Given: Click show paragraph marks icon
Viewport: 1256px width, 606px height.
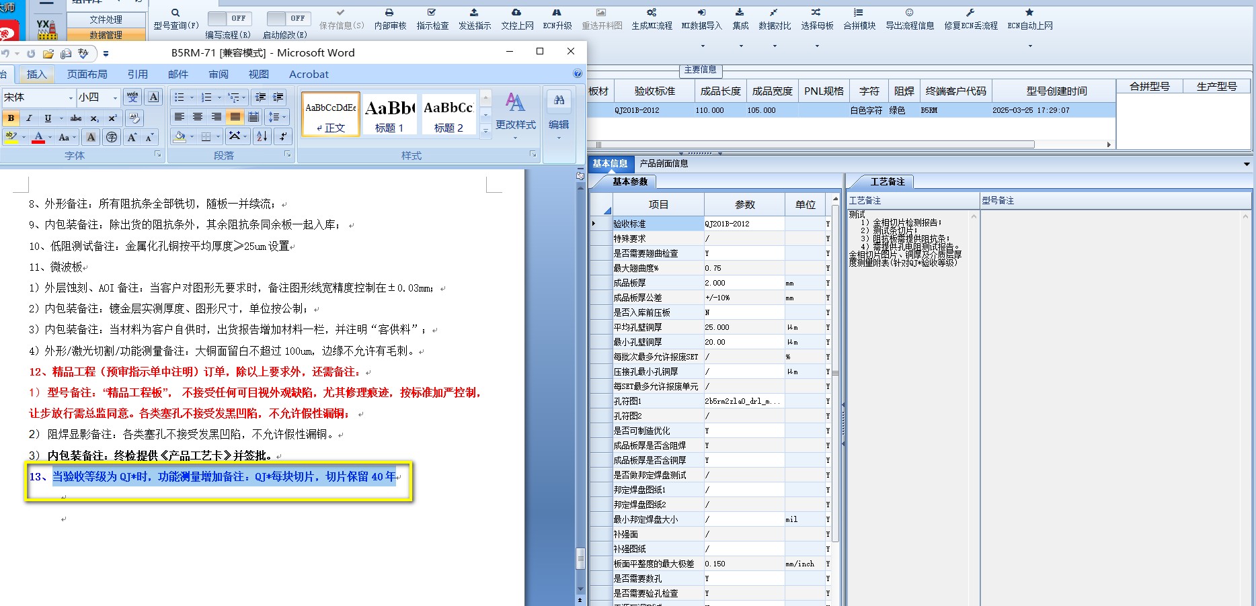Looking at the screenshot, I should (x=282, y=136).
